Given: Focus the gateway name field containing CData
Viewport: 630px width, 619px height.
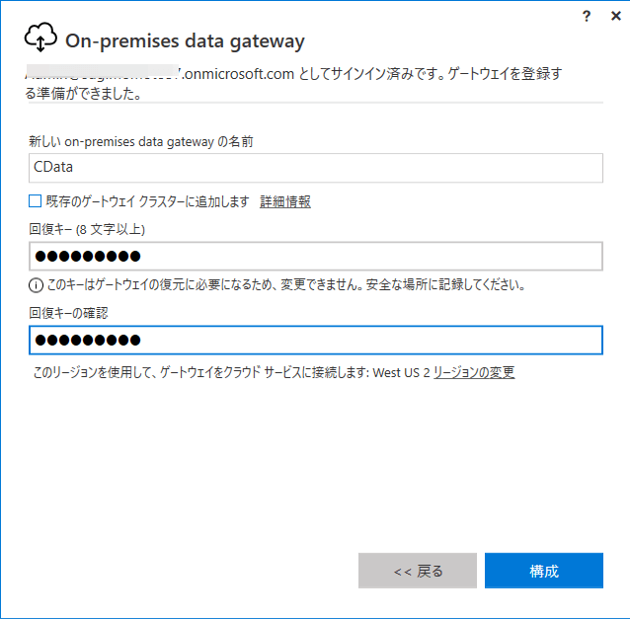Looking at the screenshot, I should (316, 168).
